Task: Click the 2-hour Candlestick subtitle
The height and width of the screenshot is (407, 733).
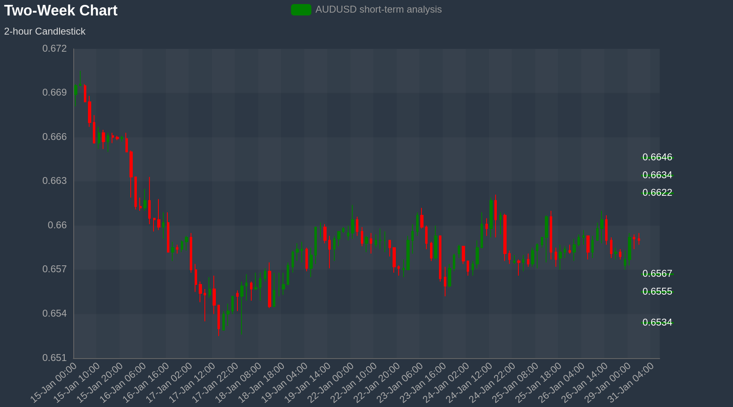Action: pyautogui.click(x=45, y=31)
